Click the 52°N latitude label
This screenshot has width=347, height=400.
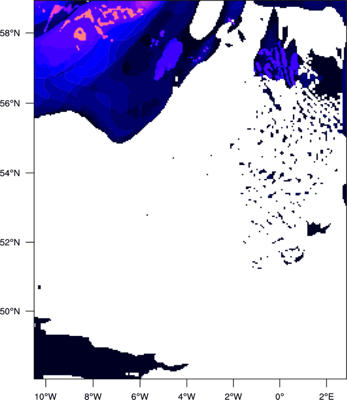tap(10, 242)
